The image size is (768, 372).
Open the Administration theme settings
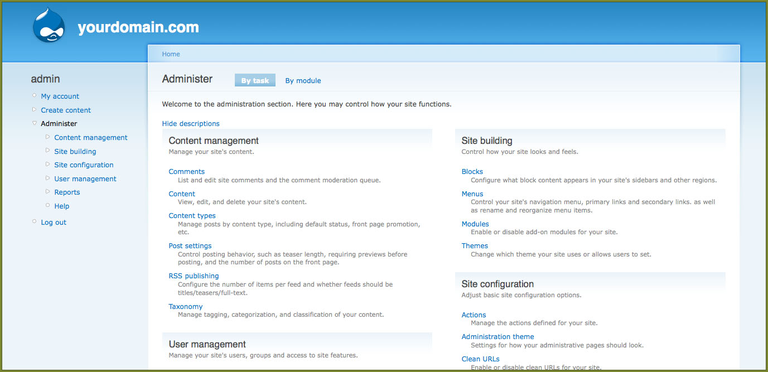click(x=497, y=337)
